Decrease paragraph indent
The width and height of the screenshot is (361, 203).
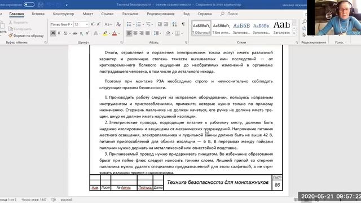[160, 24]
